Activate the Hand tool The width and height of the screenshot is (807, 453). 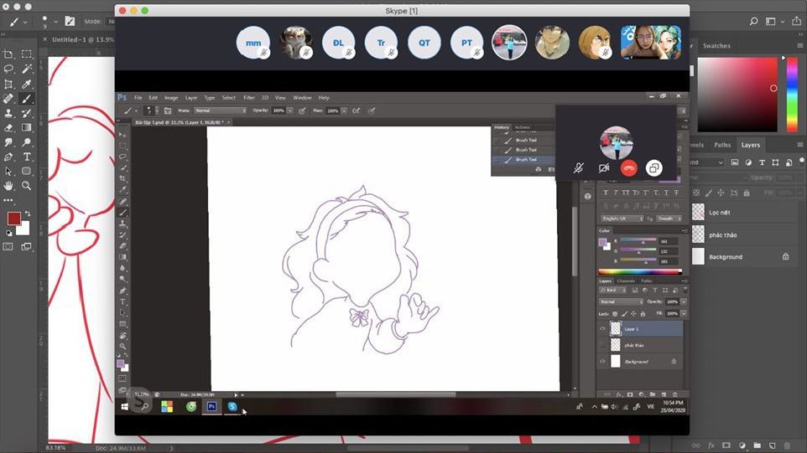point(9,186)
